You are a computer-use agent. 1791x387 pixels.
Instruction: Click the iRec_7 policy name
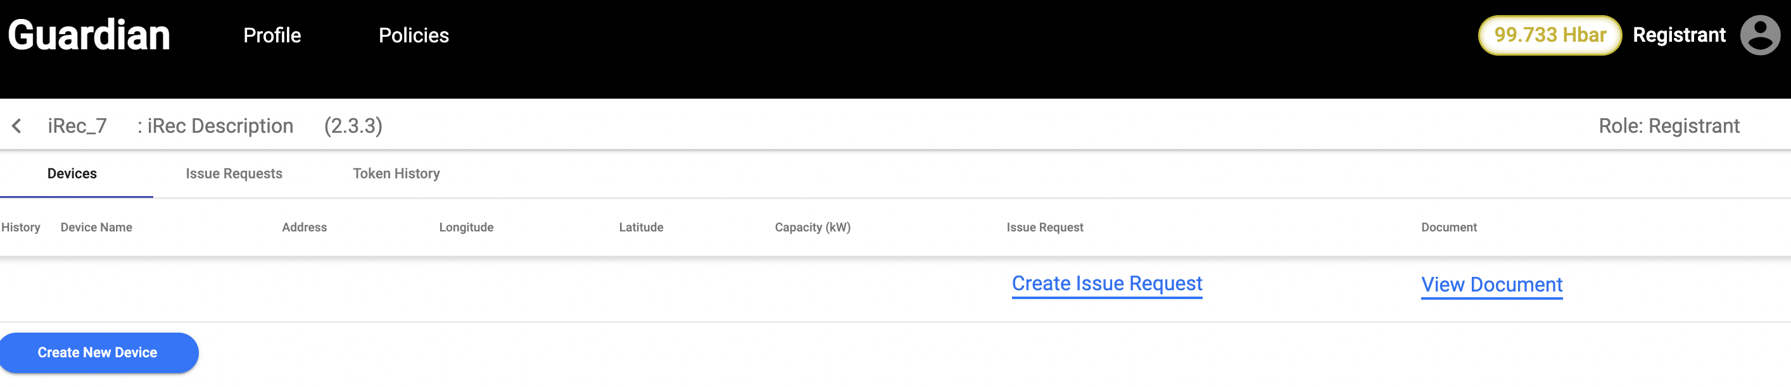coord(77,126)
